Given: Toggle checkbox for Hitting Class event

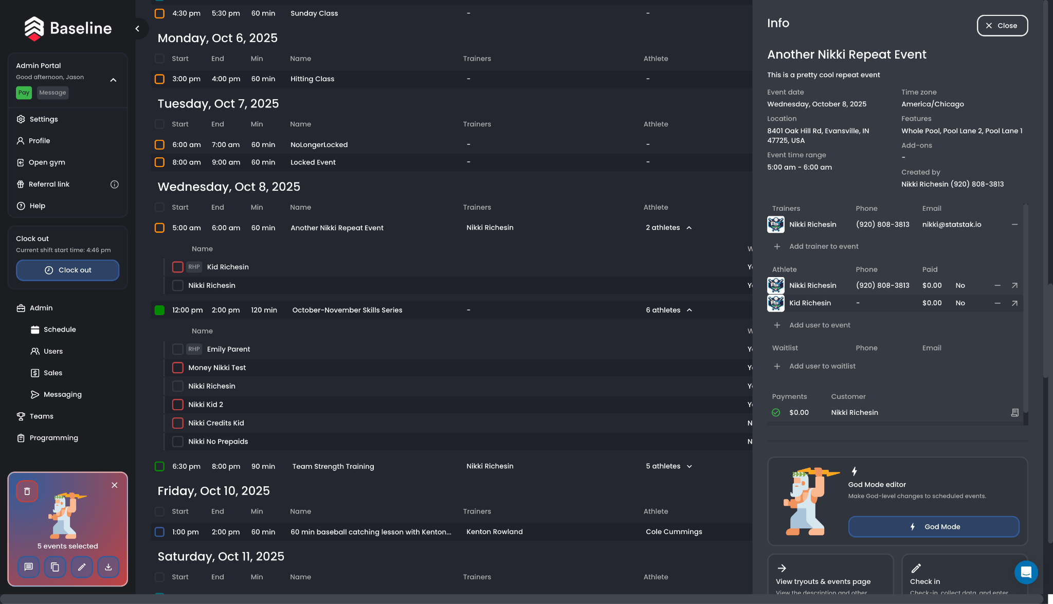Looking at the screenshot, I should [x=159, y=79].
